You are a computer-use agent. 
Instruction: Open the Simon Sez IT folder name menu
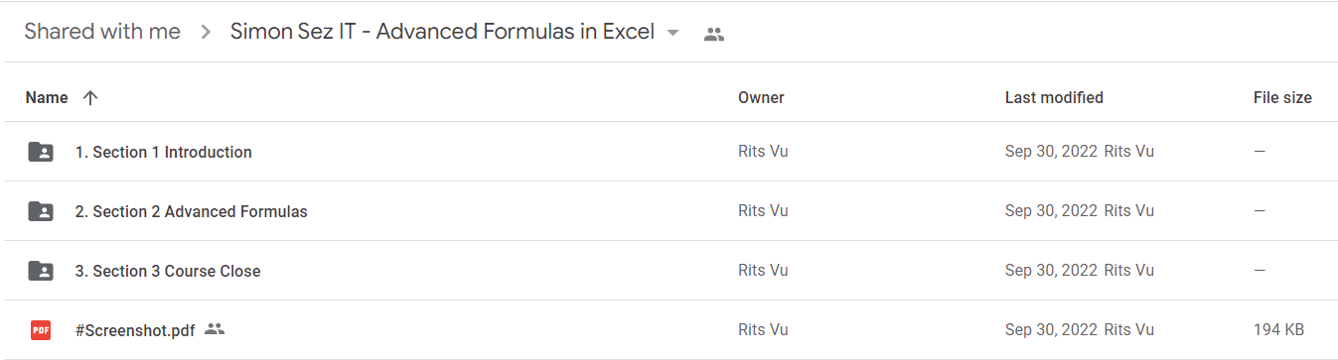click(x=442, y=32)
